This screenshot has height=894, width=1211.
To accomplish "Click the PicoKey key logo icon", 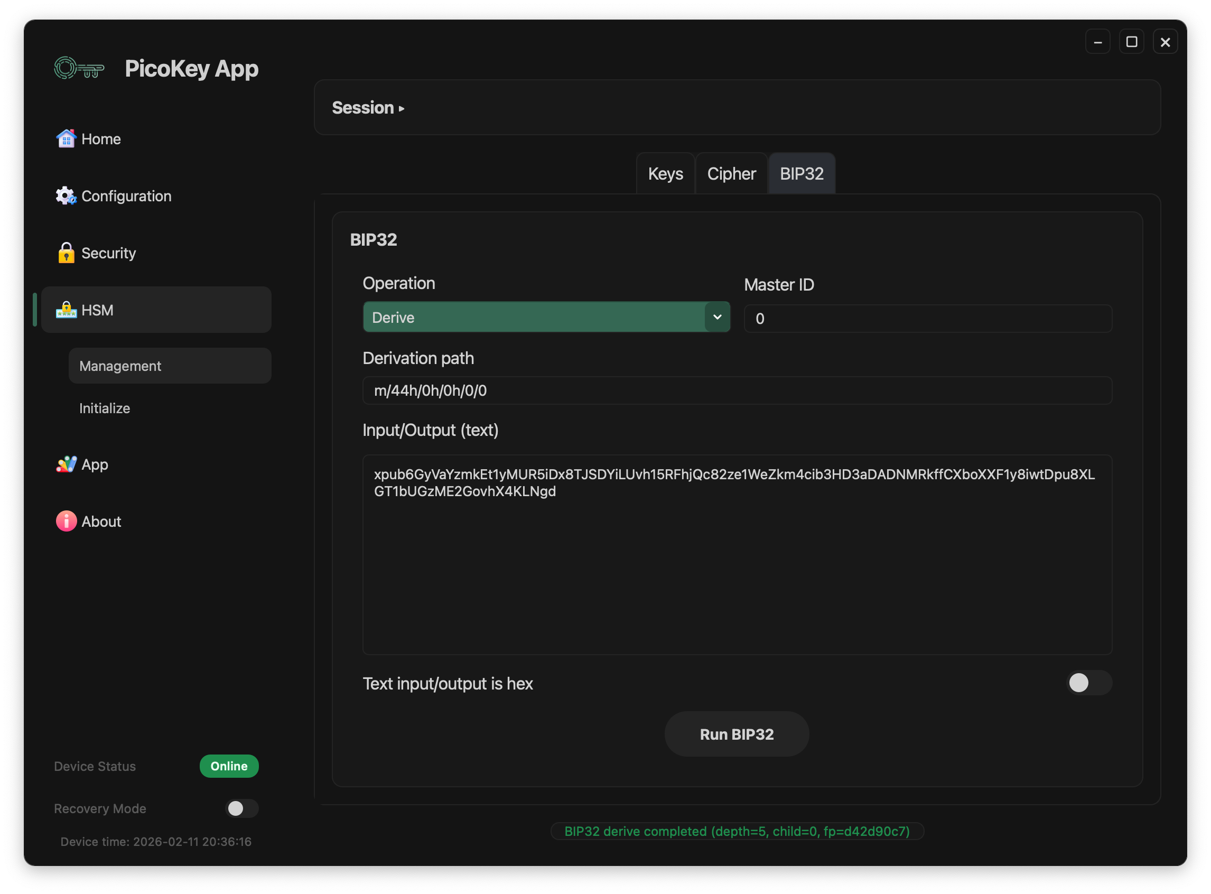I will coord(79,69).
